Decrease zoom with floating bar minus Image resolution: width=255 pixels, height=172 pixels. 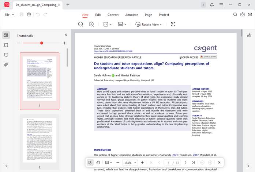pyautogui.click(x=118, y=163)
